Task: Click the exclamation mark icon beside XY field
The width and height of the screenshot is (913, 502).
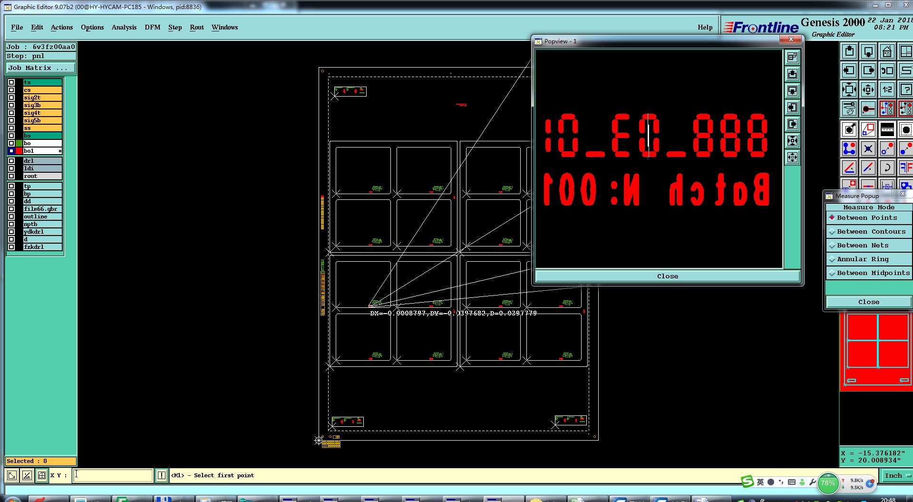Action: click(x=162, y=475)
